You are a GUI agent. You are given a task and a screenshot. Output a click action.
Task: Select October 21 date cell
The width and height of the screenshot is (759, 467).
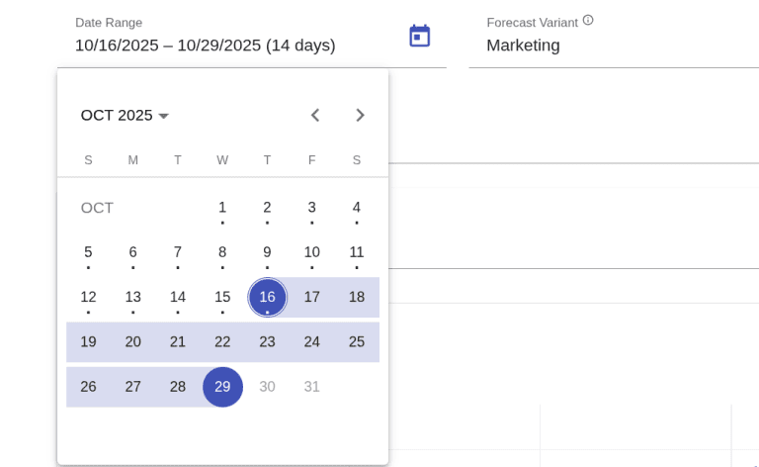click(178, 342)
